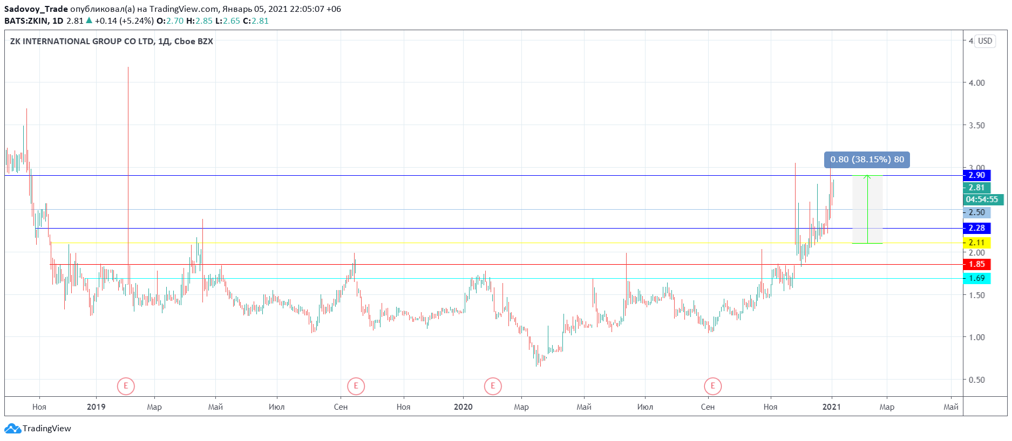Viewport: 1012px width, 441px height.
Task: Click the BATS:ZKIN ticker symbol
Action: pyautogui.click(x=26, y=21)
